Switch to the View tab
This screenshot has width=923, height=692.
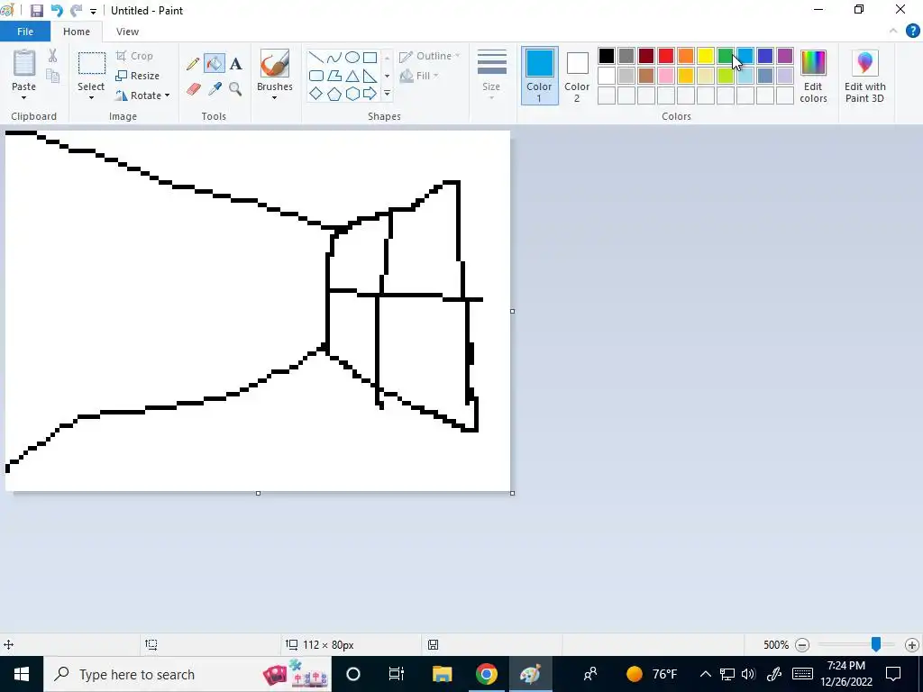coord(127,32)
